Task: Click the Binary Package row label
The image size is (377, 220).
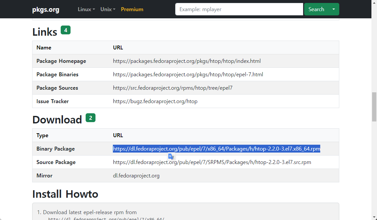Action: (55, 149)
